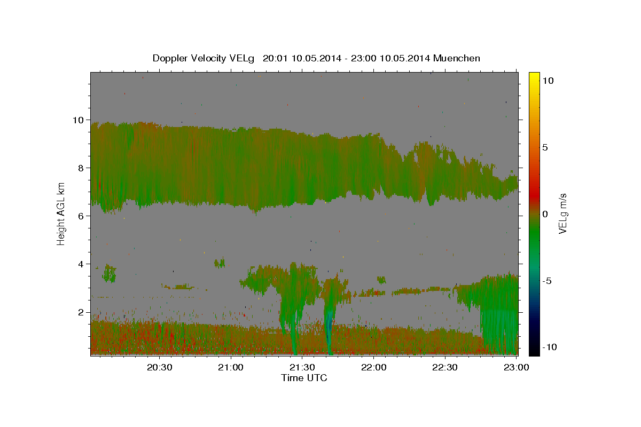Click the colorbar value -5 label
This screenshot has height=427, width=641.
[x=548, y=281]
